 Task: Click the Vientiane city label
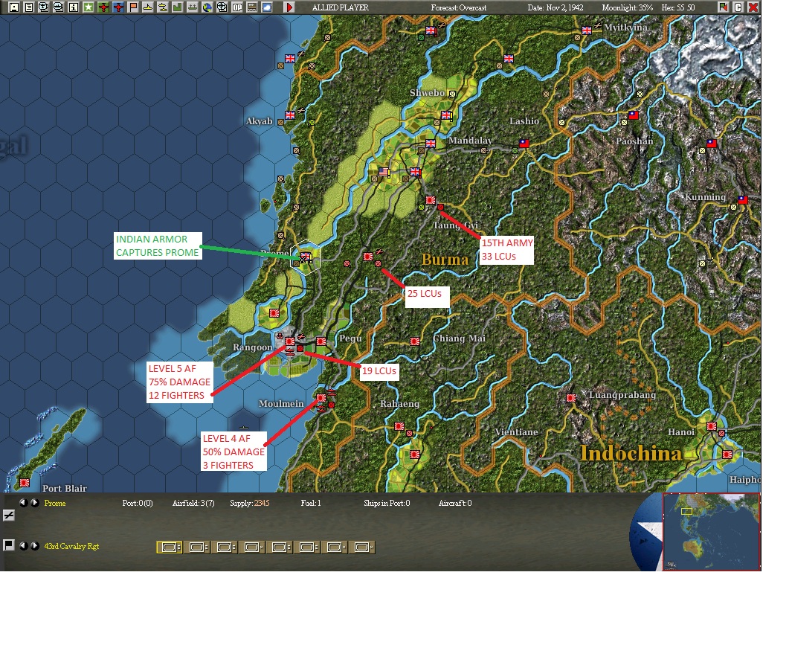click(x=516, y=432)
